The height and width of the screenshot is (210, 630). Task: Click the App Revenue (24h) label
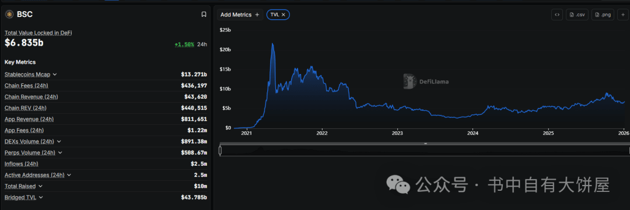pyautogui.click(x=29, y=119)
